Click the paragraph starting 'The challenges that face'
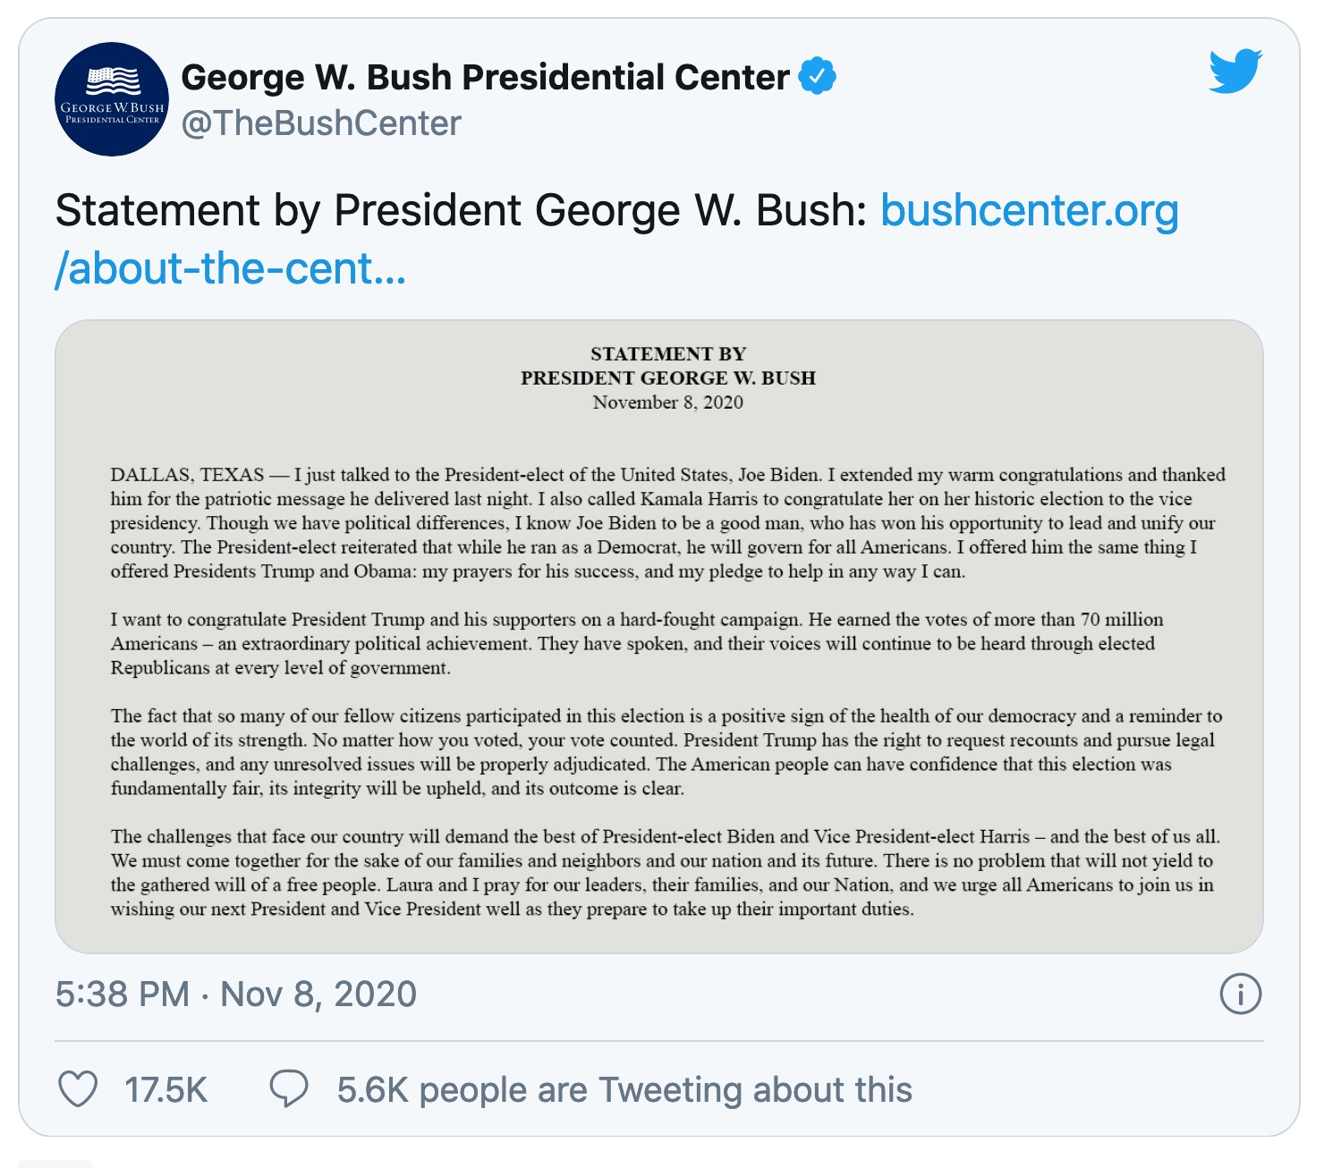The image size is (1324, 1168). tap(666, 873)
